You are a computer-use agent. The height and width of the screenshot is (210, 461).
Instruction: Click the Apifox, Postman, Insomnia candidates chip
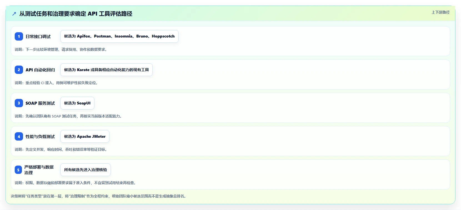[x=119, y=36]
